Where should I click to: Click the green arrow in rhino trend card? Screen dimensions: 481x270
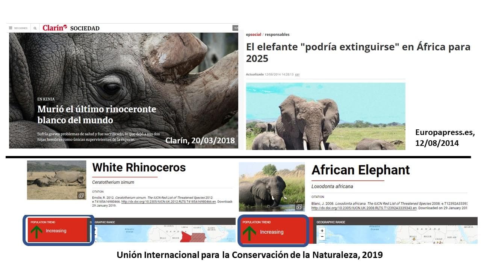[x=36, y=232]
